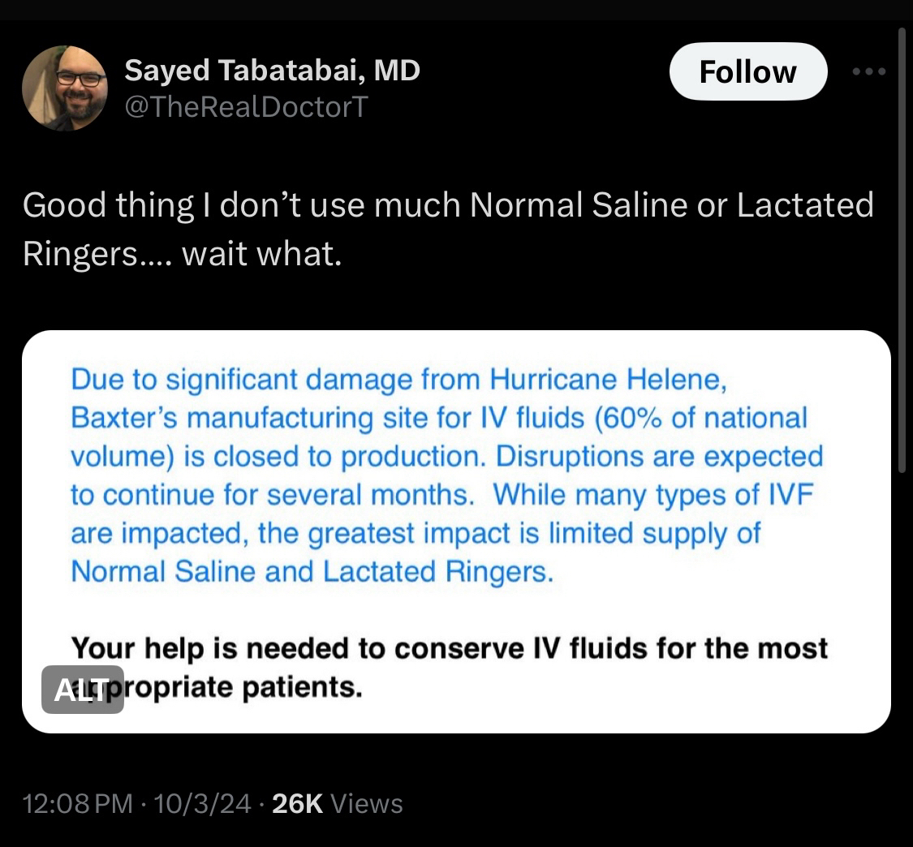Click Sayed Tabatabai's profile avatar
Image resolution: width=913 pixels, height=847 pixels.
coord(65,88)
